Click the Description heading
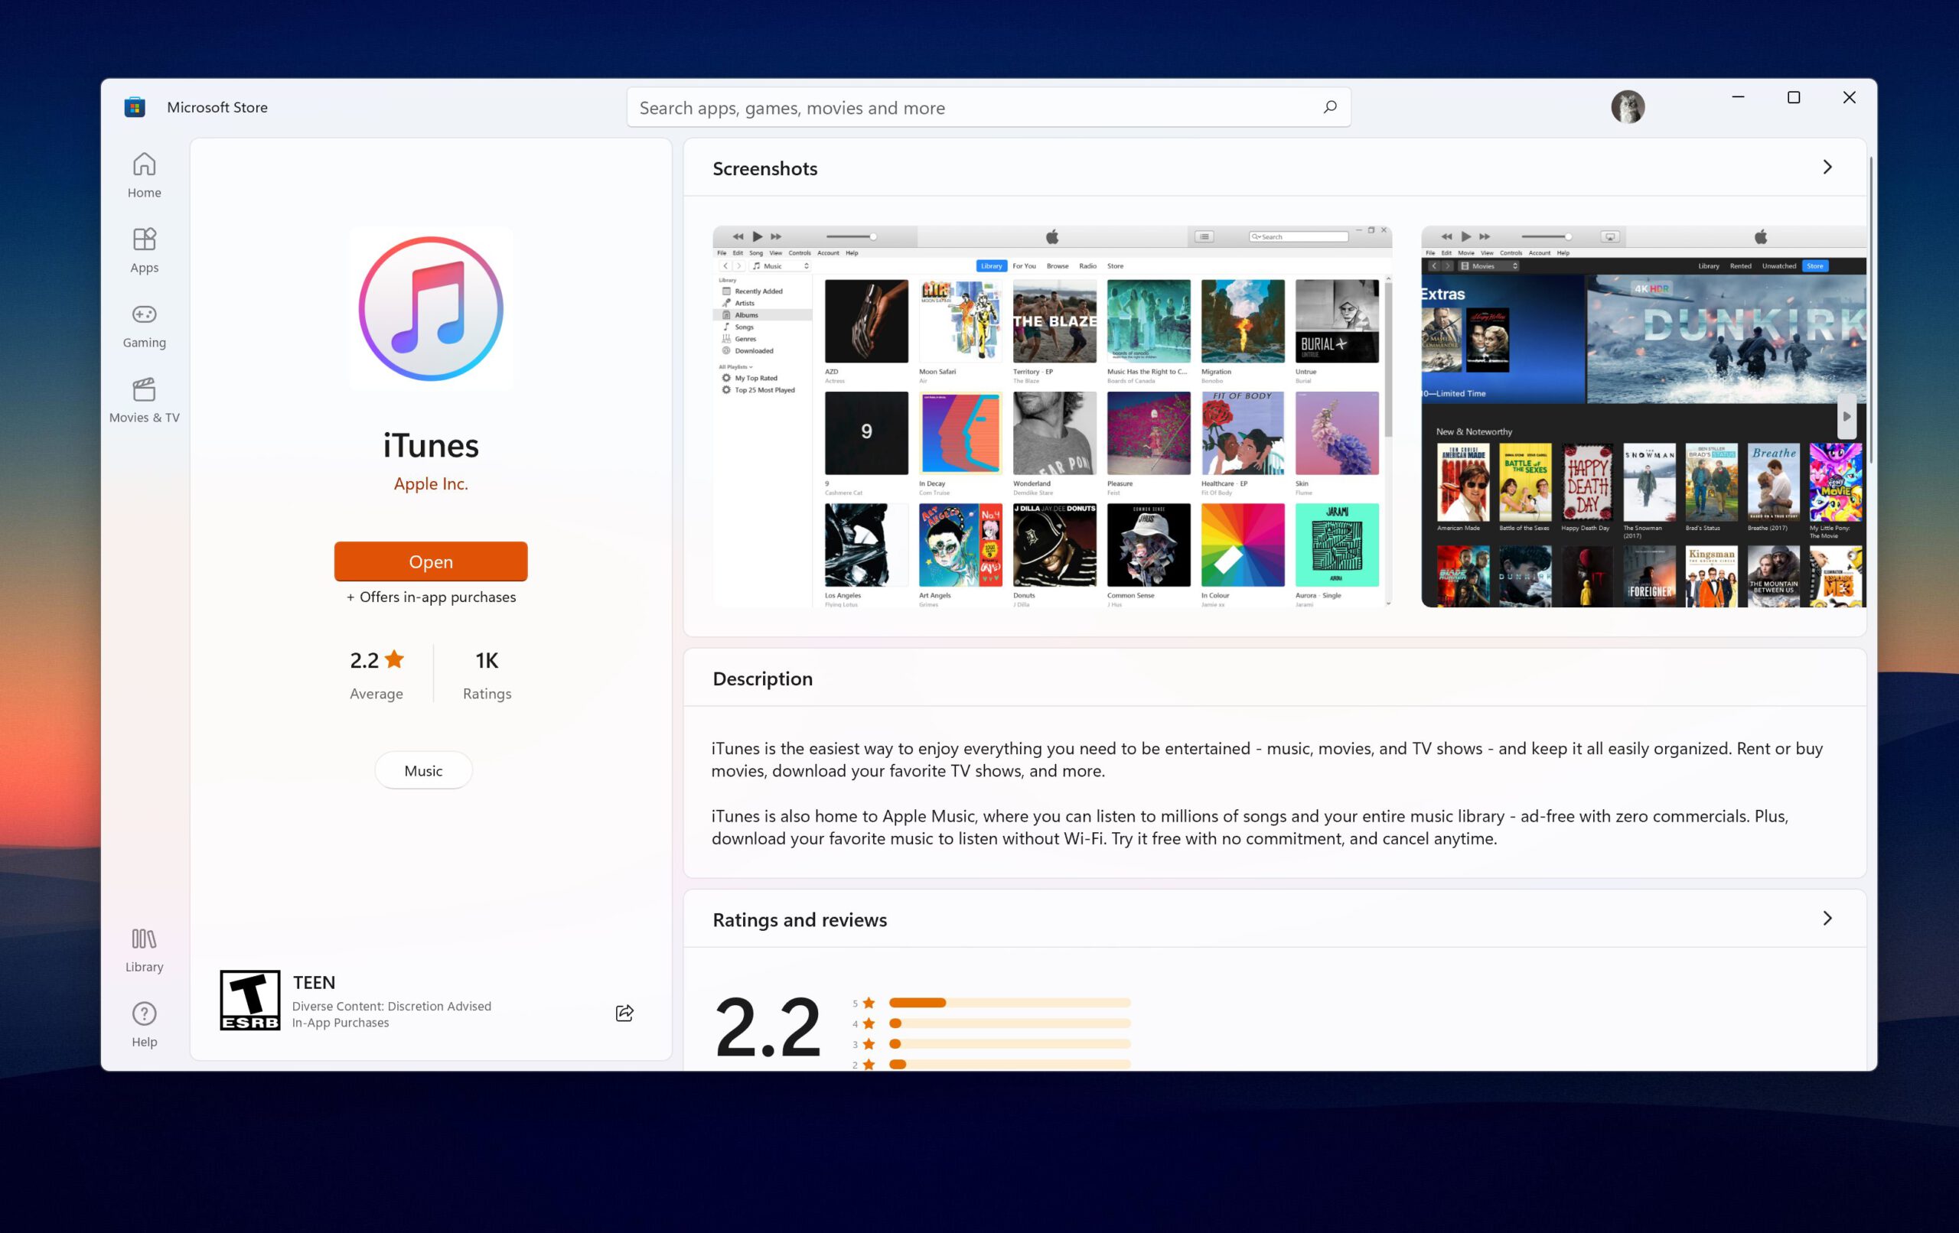The image size is (1959, 1233). point(762,678)
